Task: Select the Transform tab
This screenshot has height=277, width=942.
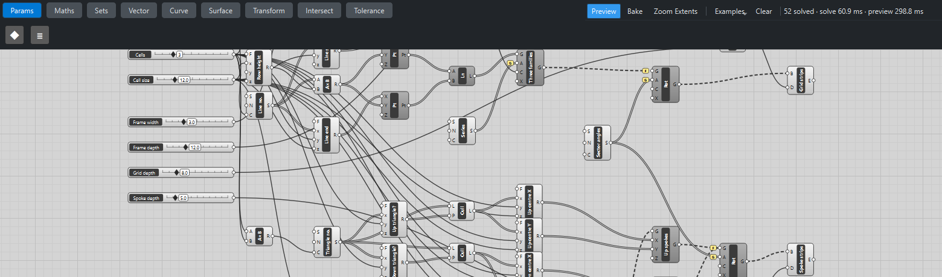Action: click(269, 10)
